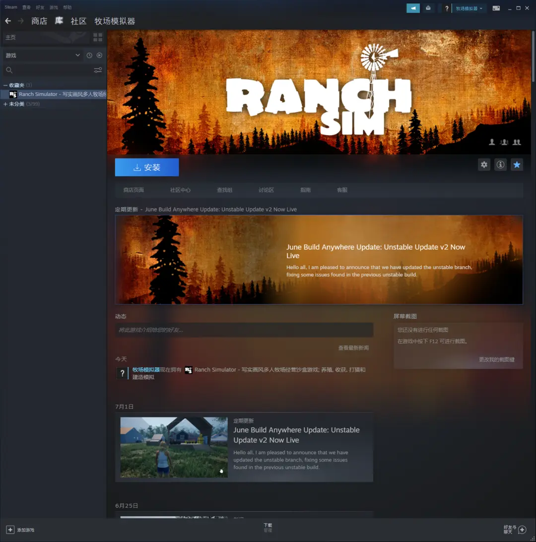Open 牧场模拟器 profile tab
Viewport: 536px width, 542px height.
coord(115,21)
